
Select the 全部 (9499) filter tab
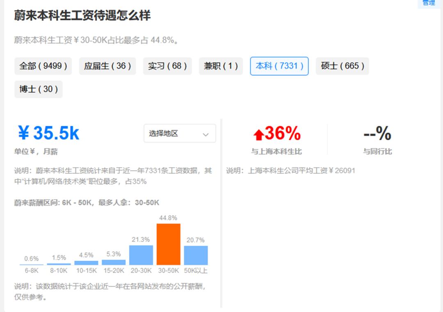tap(43, 66)
